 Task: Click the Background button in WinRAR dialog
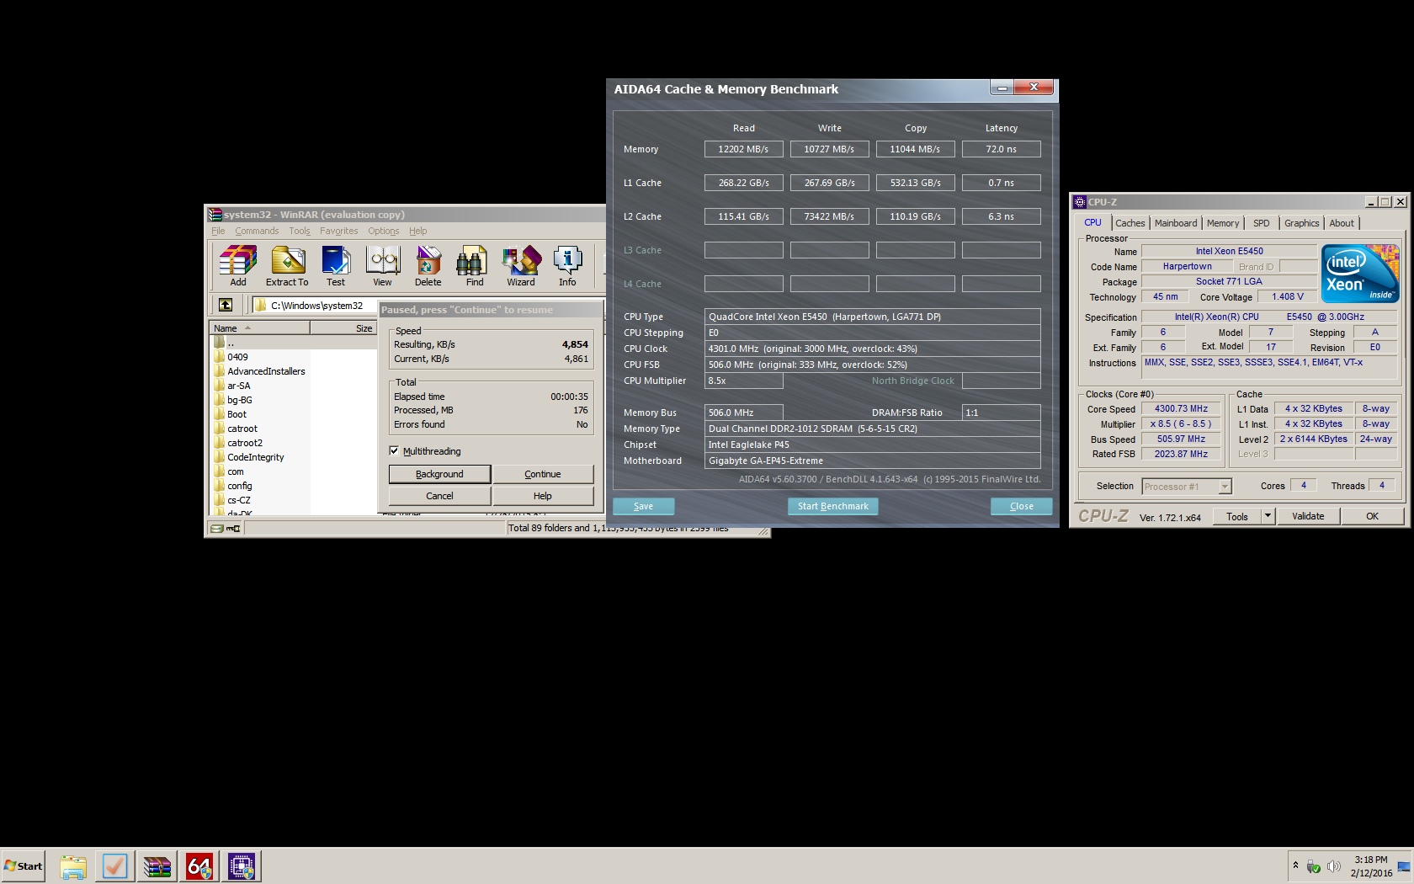coord(439,474)
